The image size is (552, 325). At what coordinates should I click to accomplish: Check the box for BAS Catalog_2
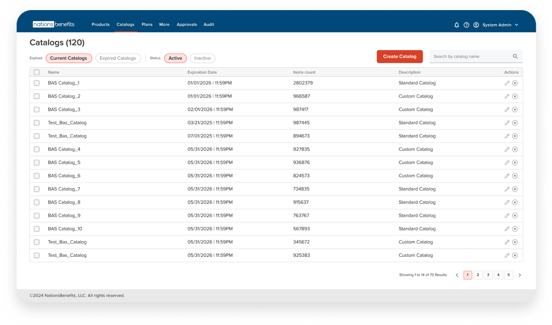click(x=36, y=96)
